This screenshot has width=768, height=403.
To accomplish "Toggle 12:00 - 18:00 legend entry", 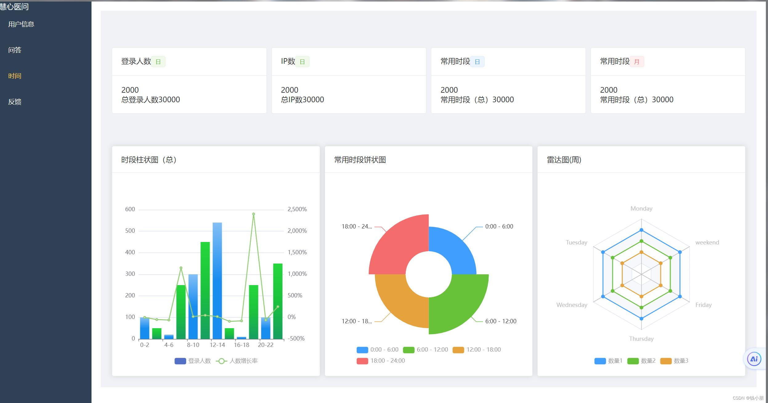I will [x=477, y=350].
